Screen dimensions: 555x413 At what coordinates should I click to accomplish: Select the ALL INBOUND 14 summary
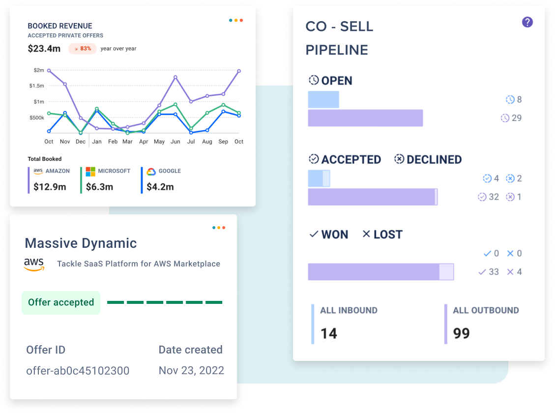(345, 324)
